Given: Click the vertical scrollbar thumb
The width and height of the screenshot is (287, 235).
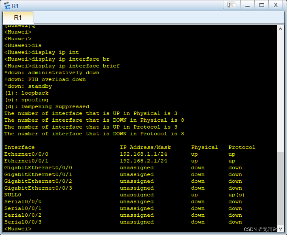Looking at the screenshot, I should pyautogui.click(x=280, y=189).
